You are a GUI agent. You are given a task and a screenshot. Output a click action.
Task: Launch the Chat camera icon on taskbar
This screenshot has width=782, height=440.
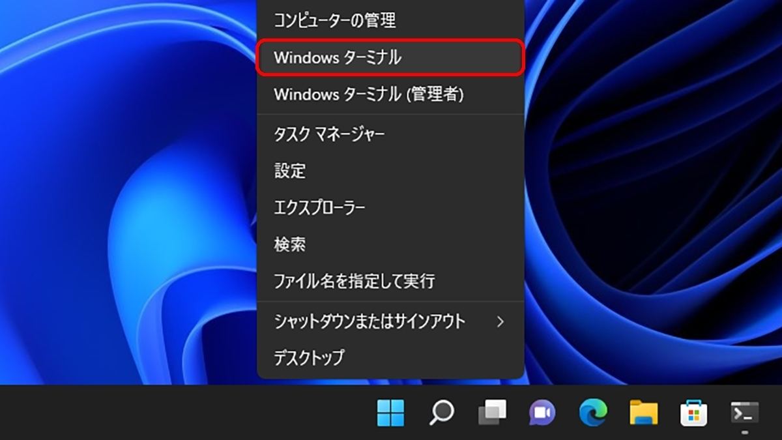click(542, 413)
